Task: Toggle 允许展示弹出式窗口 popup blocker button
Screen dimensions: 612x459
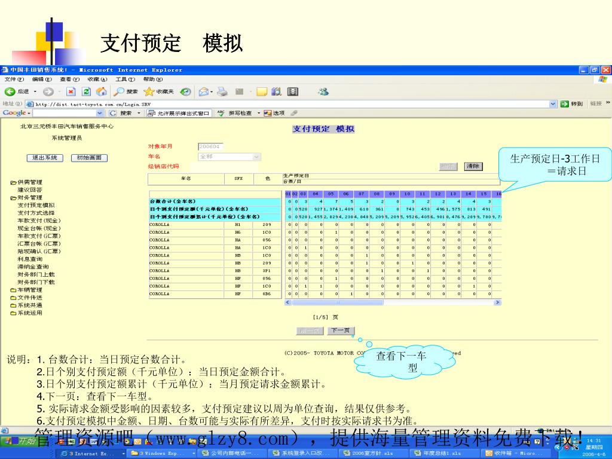Action: pos(179,113)
